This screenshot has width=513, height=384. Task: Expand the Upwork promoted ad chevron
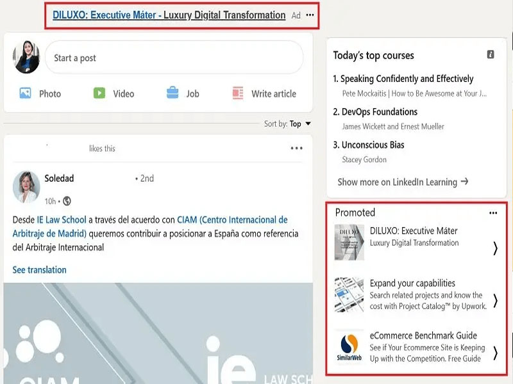(495, 300)
